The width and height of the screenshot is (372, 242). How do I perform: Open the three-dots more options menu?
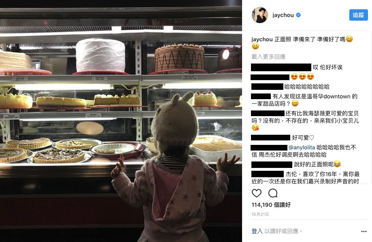click(363, 231)
